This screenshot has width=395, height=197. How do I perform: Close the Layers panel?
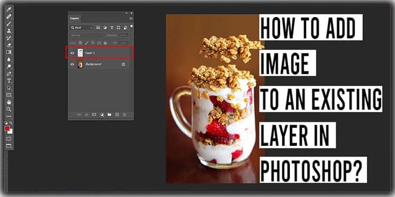point(131,13)
